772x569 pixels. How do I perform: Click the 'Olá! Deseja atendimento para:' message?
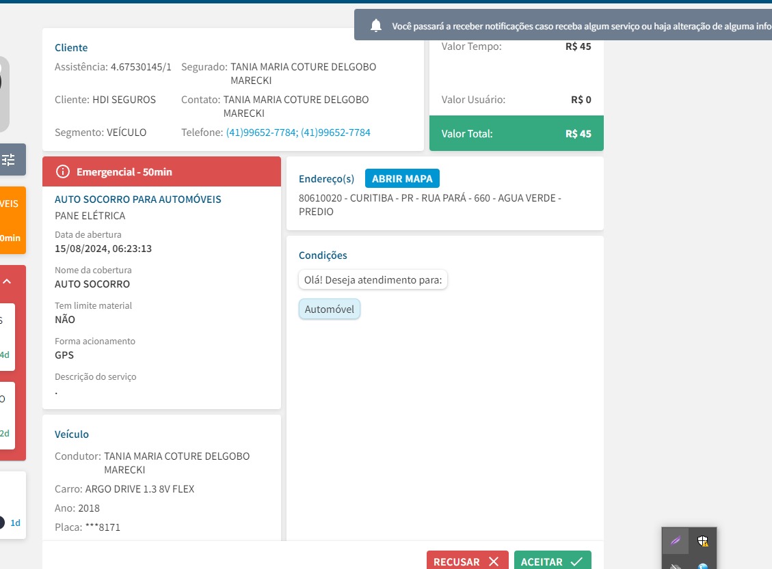pos(373,280)
